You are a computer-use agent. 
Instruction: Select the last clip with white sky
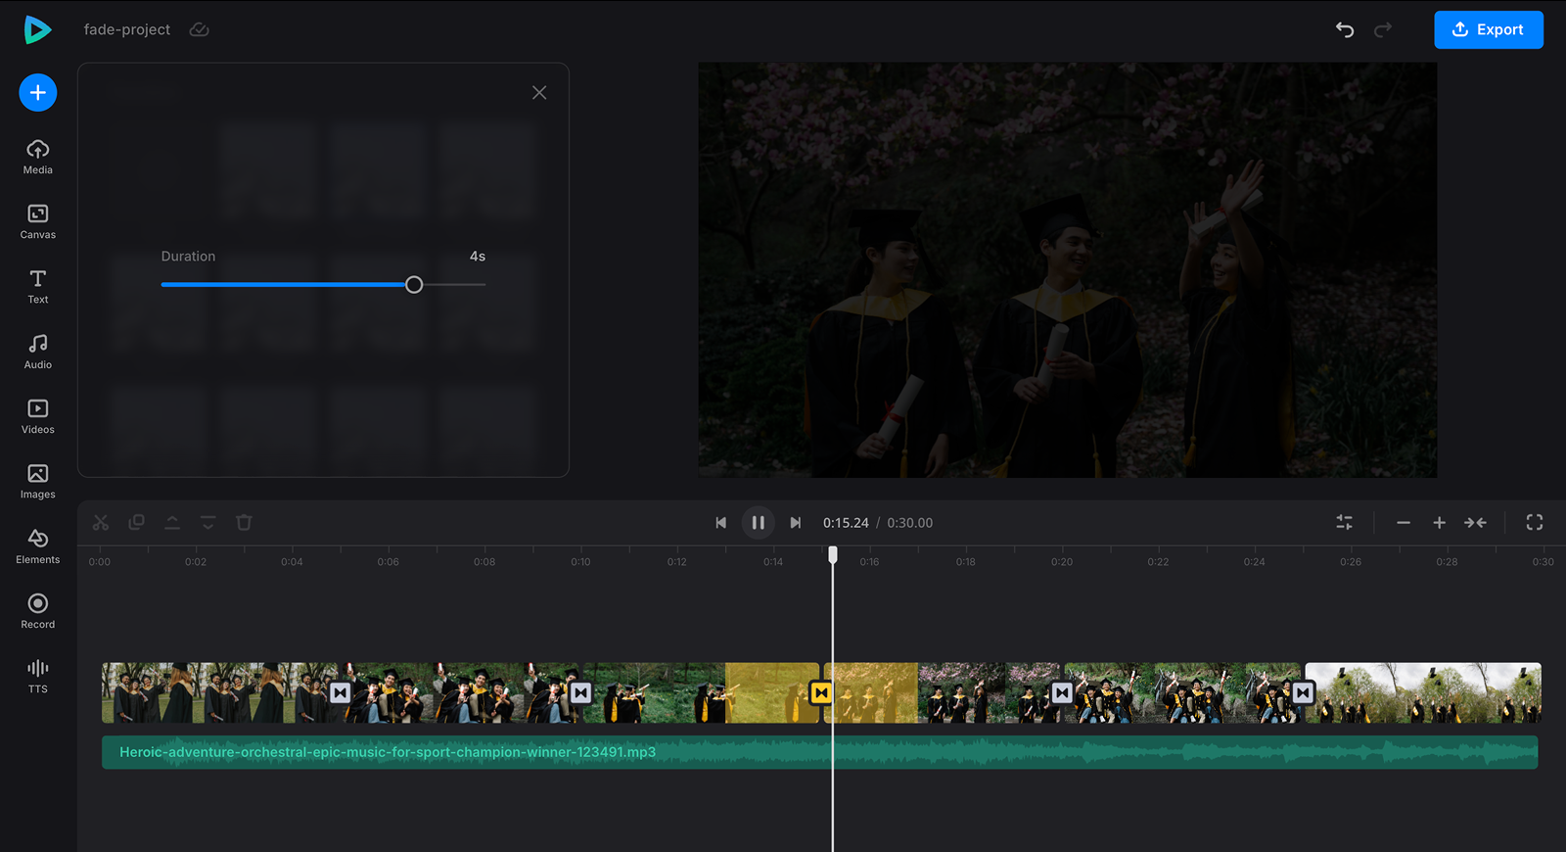point(1423,693)
